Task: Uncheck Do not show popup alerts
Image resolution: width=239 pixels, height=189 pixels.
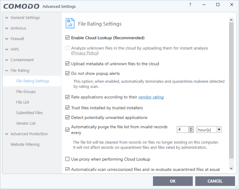Action: (x=67, y=73)
